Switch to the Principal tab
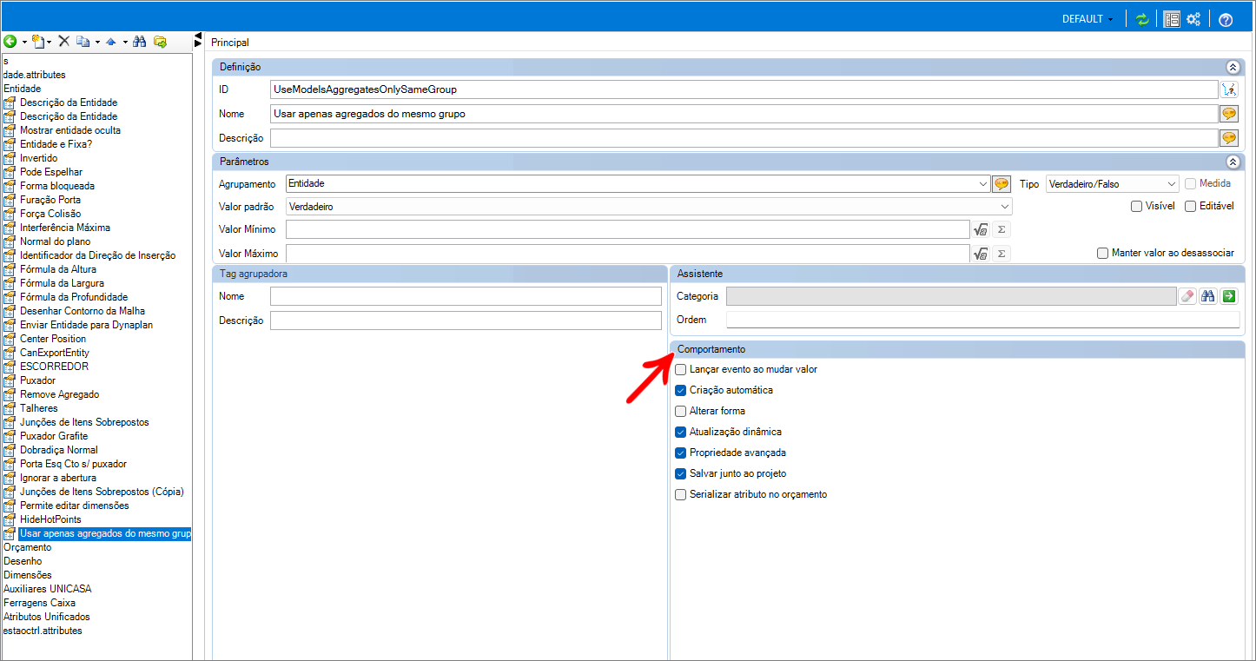 click(230, 43)
